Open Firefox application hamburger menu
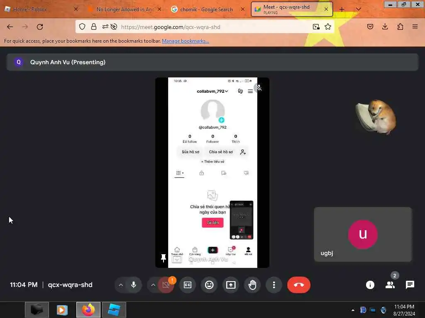This screenshot has width=425, height=318. pyautogui.click(x=415, y=27)
